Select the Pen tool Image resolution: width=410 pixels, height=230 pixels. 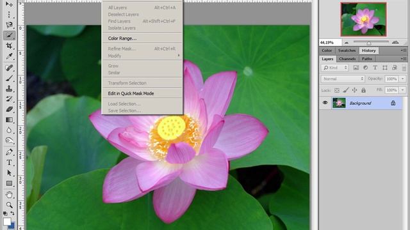click(9, 152)
